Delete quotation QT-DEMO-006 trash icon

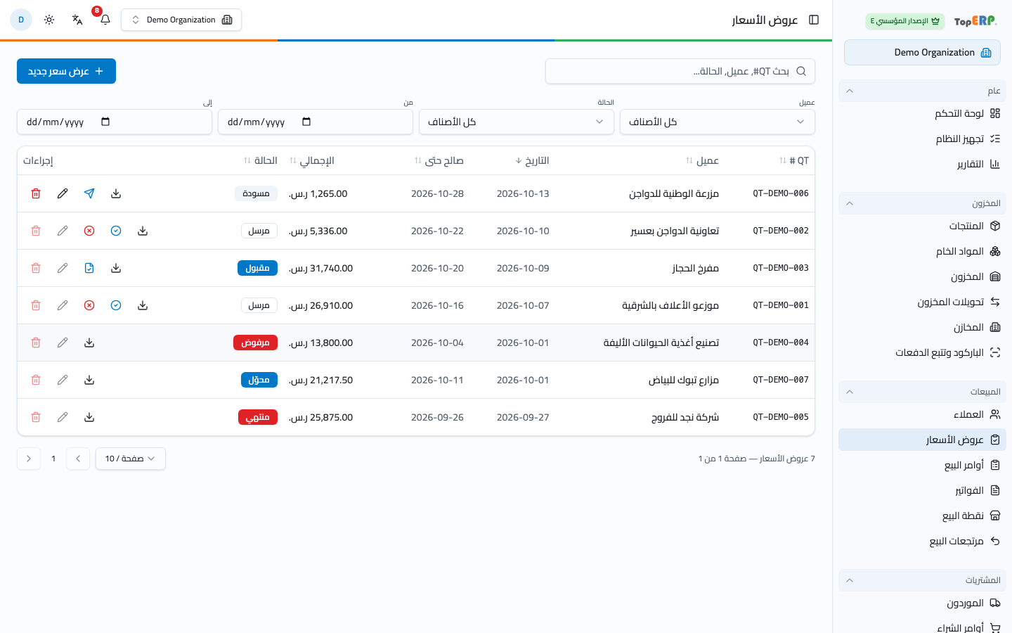pyautogui.click(x=36, y=193)
